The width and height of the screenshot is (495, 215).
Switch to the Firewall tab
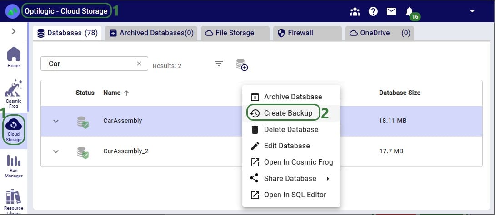307,33
